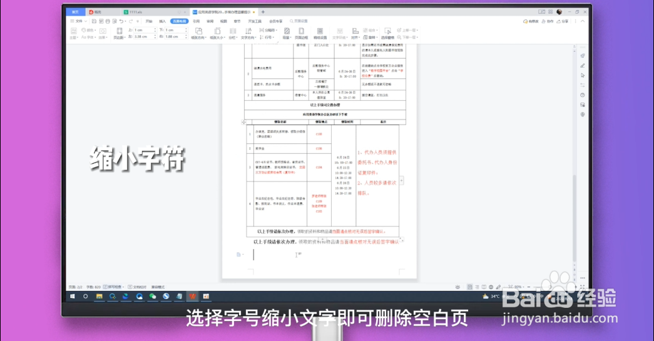654x341 pixels.
Task: Click the Undo arrow icon
Action: [121, 21]
